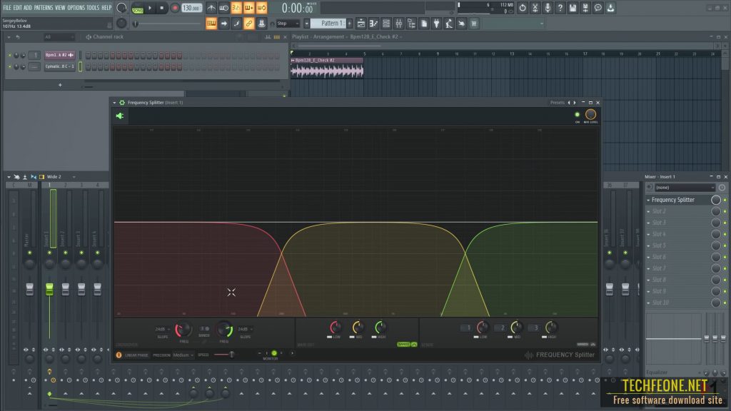Open the Browser view icon
This screenshot has width=731, height=411.
click(x=411, y=24)
